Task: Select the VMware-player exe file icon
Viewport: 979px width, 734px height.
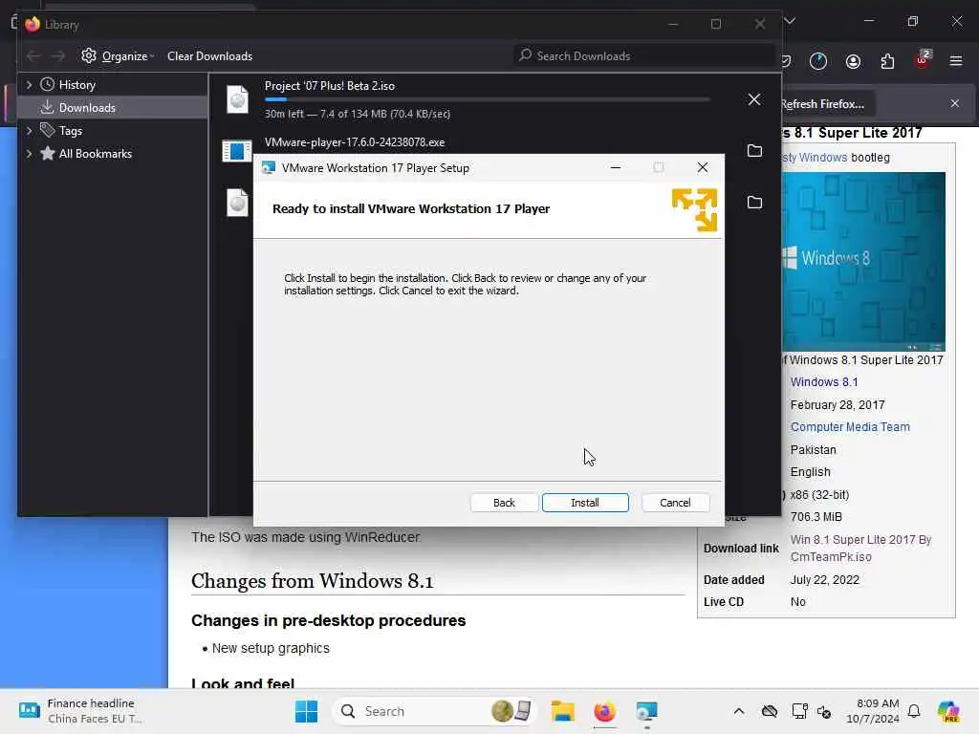Action: (x=237, y=150)
